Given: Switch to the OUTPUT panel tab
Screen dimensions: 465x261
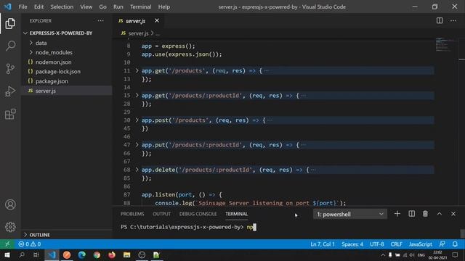Looking at the screenshot, I should pyautogui.click(x=161, y=214).
